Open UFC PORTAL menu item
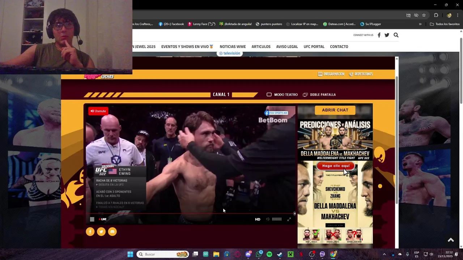 314,47
